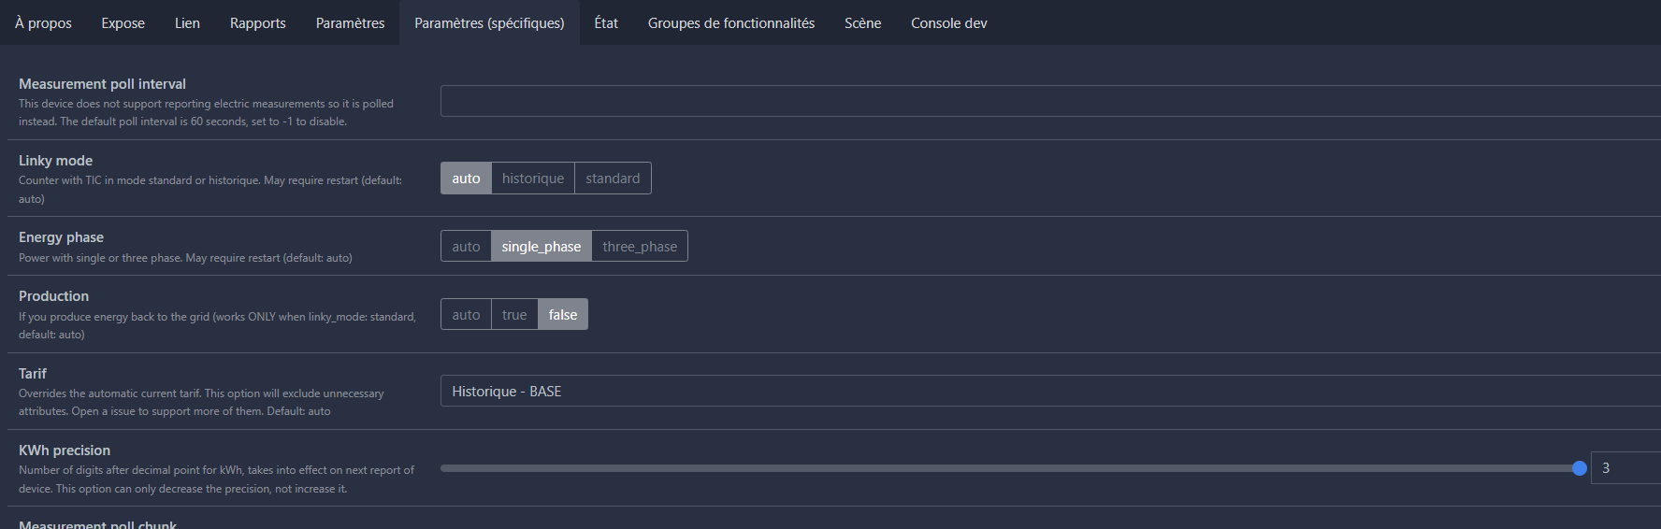The width and height of the screenshot is (1661, 529).
Task: Click the 'Measurement poll interval' heading
Action: (x=102, y=84)
